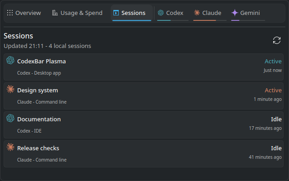Screen dimensions: 289x181
Task: Click the Usage & Spend chart icon
Action: pyautogui.click(x=55, y=13)
